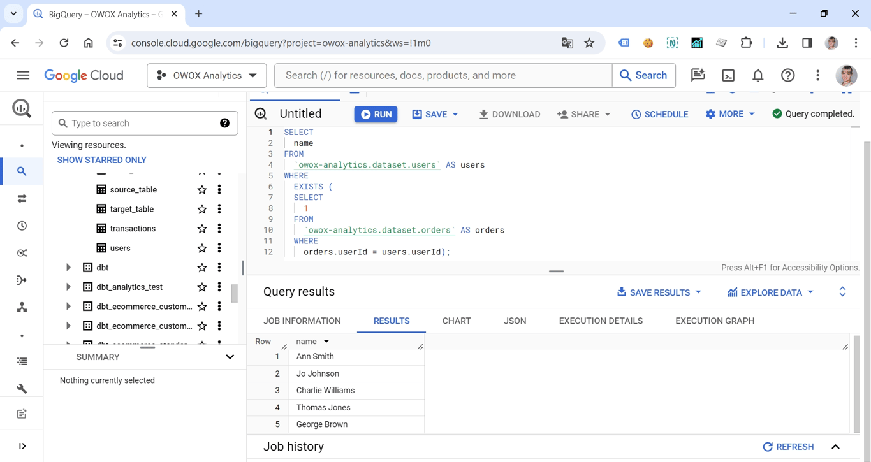This screenshot has width=871, height=462.
Task: Open the SQL workspace search icon
Action: point(22,171)
